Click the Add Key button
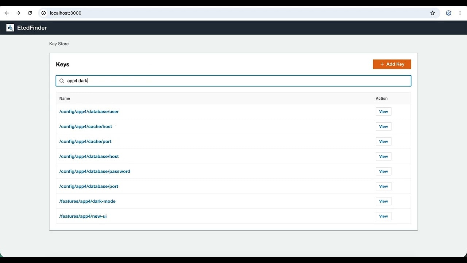467x263 pixels. pyautogui.click(x=392, y=64)
